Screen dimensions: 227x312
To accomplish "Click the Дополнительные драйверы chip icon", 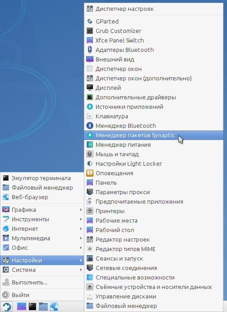I will 90,97.
